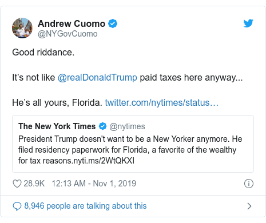Open Andrew Cuomo's profile picture
Viewport: 266px width, 223px height.
coord(22,28)
